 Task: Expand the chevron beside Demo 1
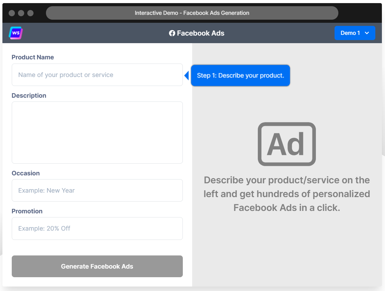pyautogui.click(x=367, y=33)
